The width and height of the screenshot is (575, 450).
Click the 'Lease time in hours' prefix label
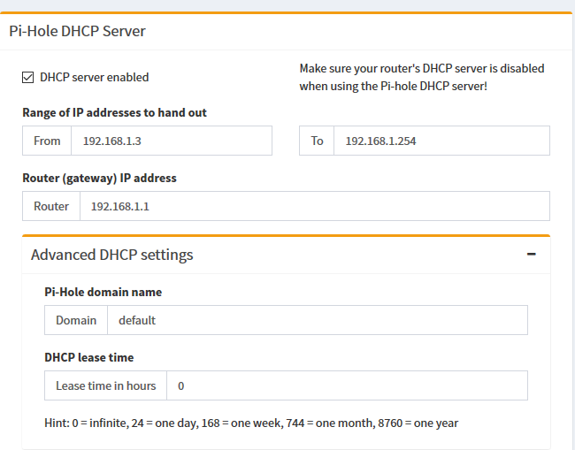coord(105,385)
